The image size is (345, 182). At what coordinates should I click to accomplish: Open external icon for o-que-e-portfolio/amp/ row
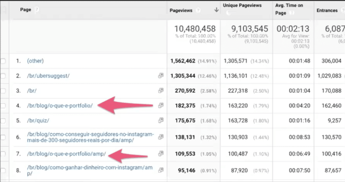click(x=161, y=153)
